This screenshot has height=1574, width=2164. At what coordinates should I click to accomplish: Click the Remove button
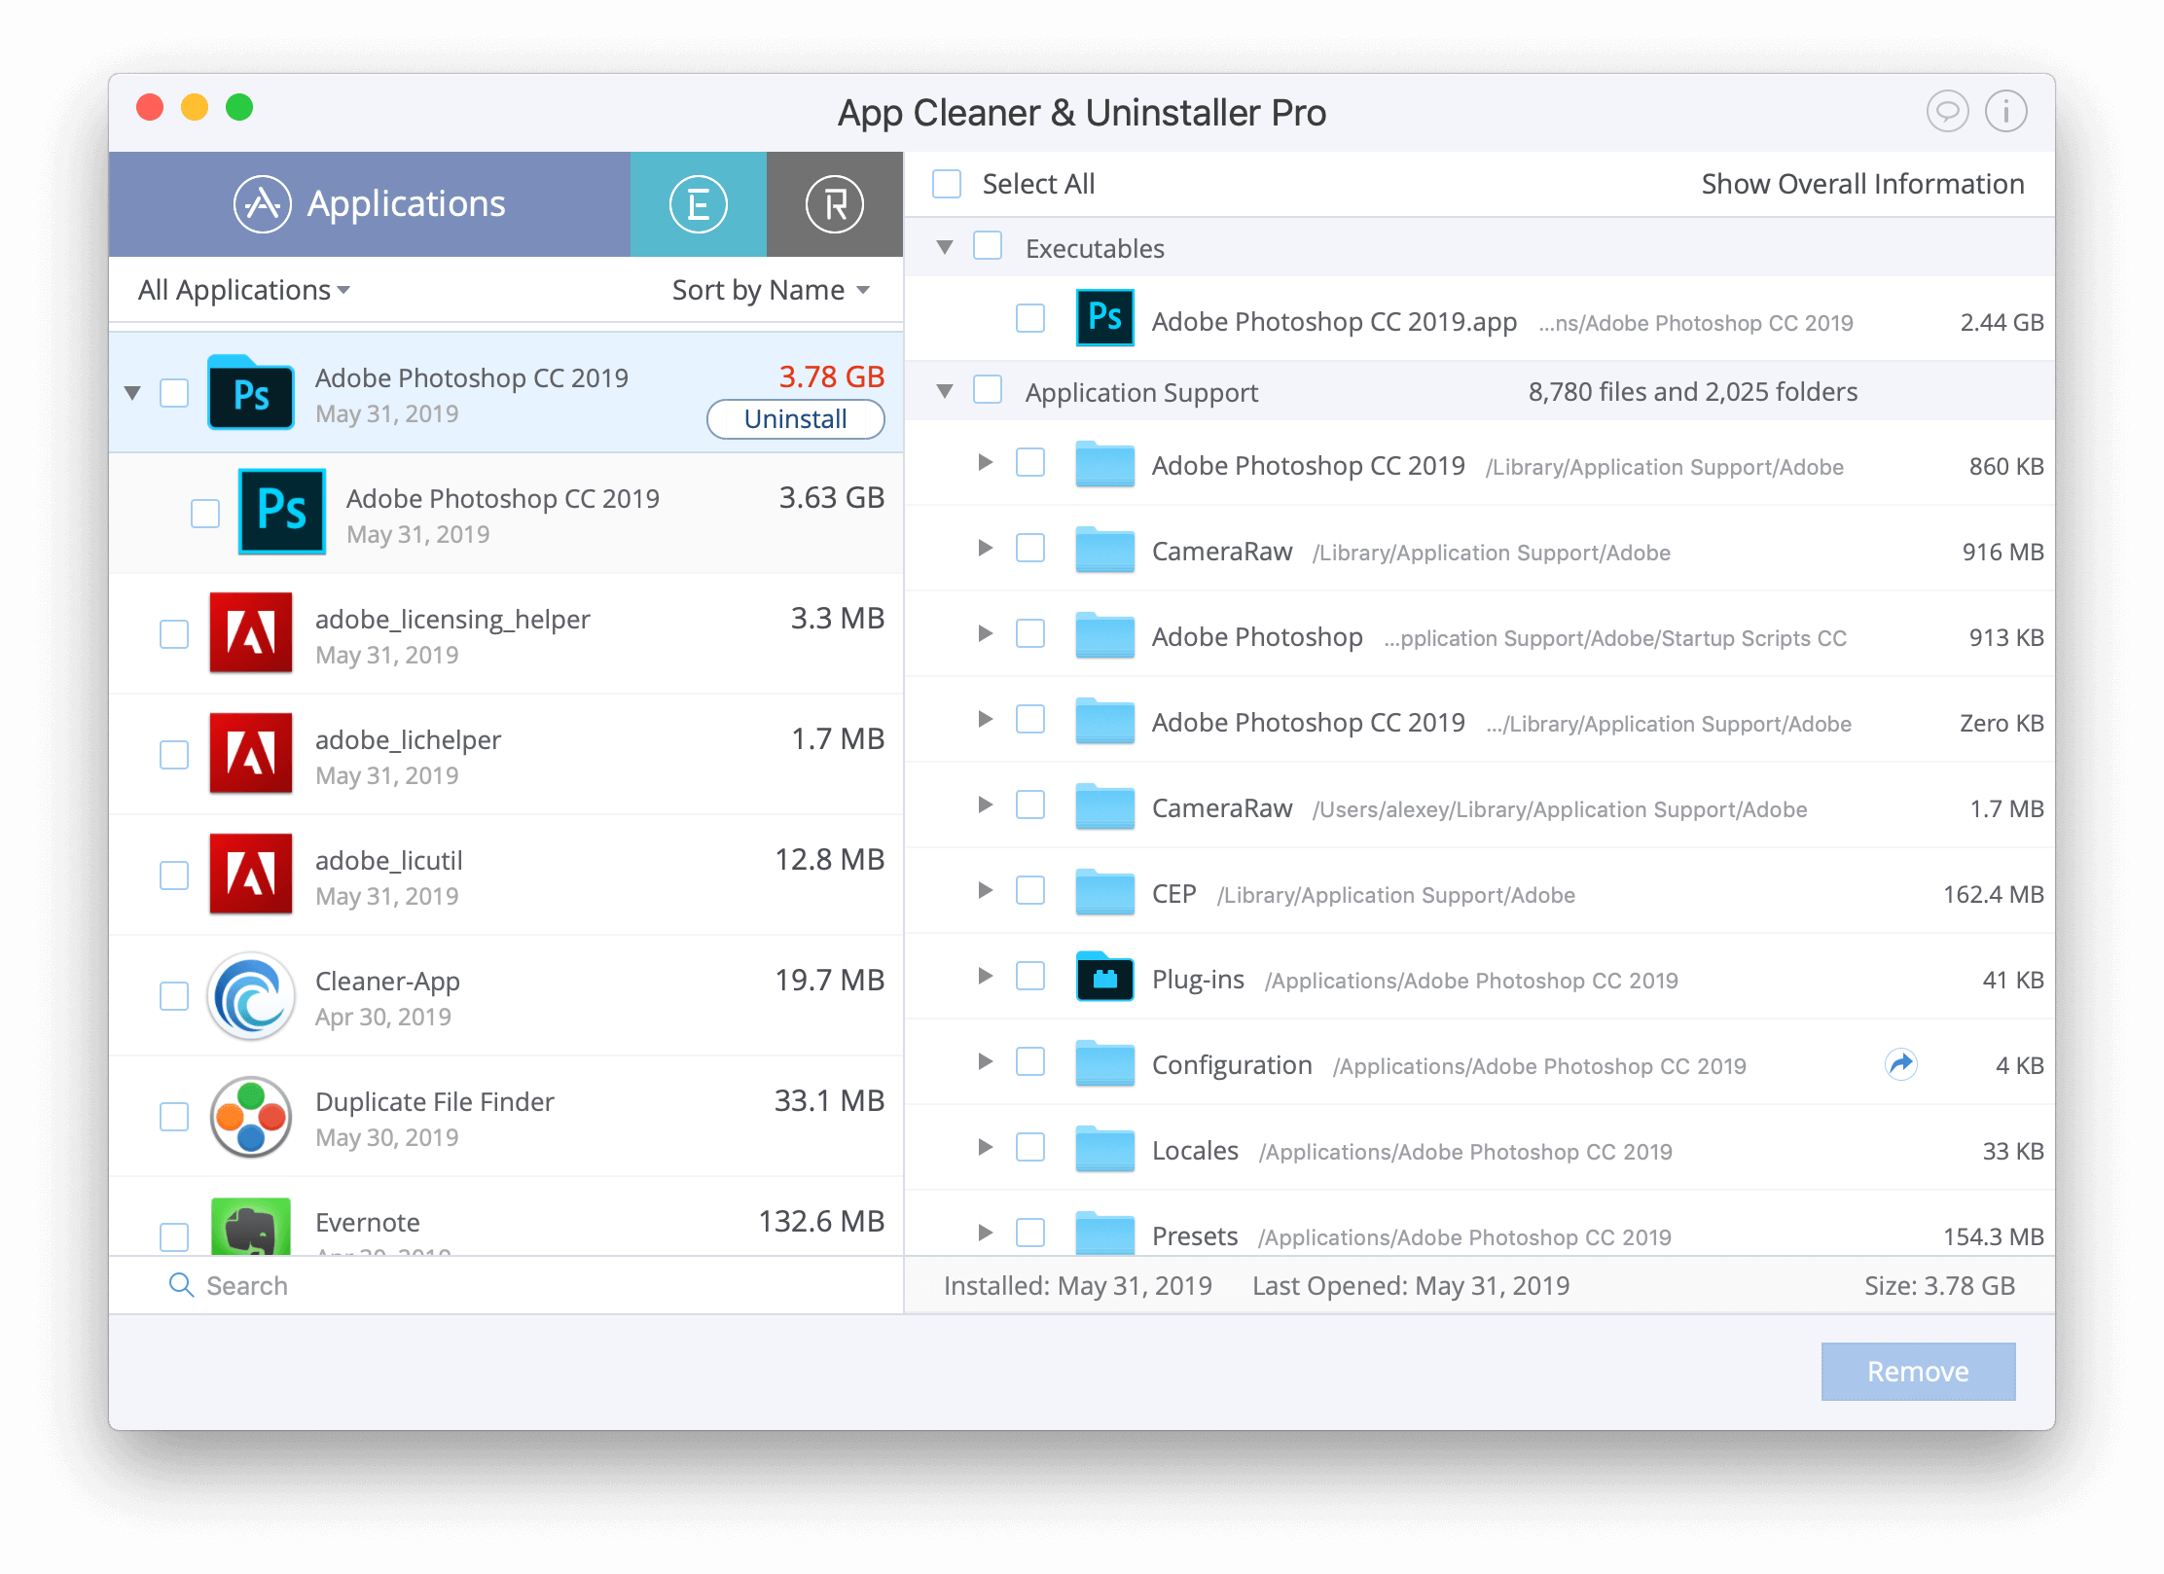click(1915, 1368)
